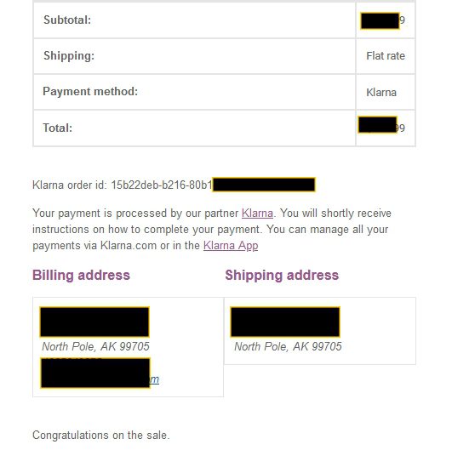Select the Shipping row label
The image size is (452, 450).
(69, 56)
